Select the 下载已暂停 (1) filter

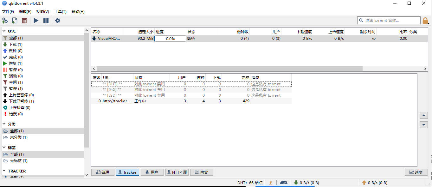pyautogui.click(x=43, y=101)
